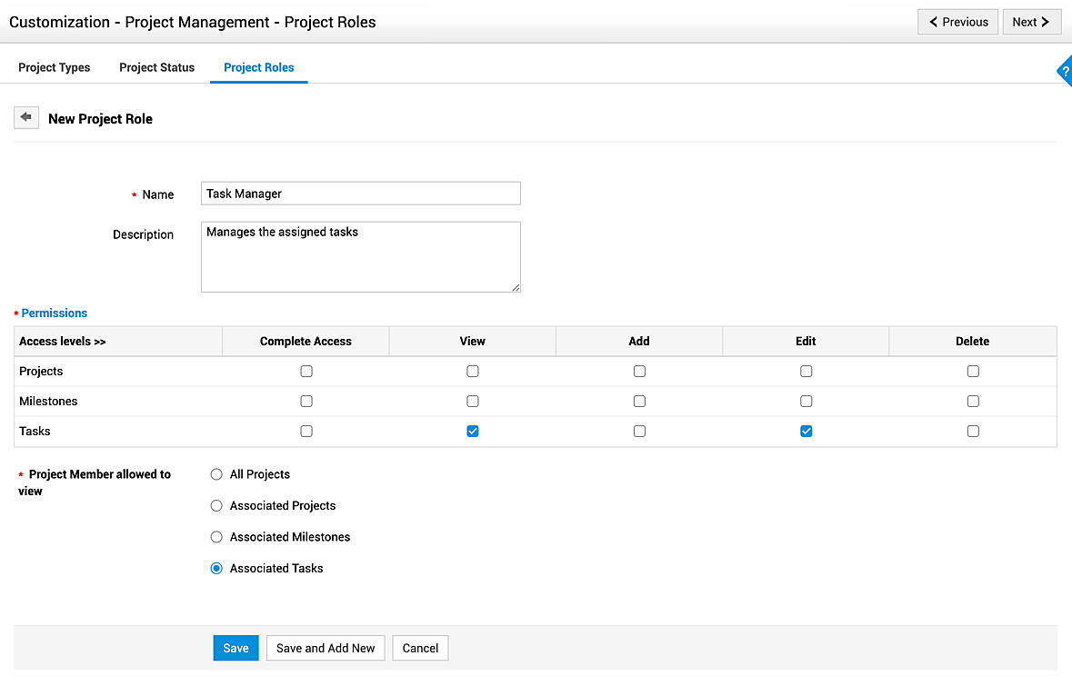Tick the Add checkbox for Milestones

[639, 402]
